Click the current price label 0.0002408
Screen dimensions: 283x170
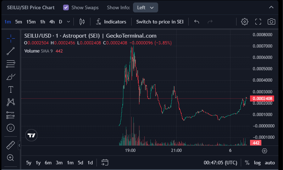pos(262,98)
